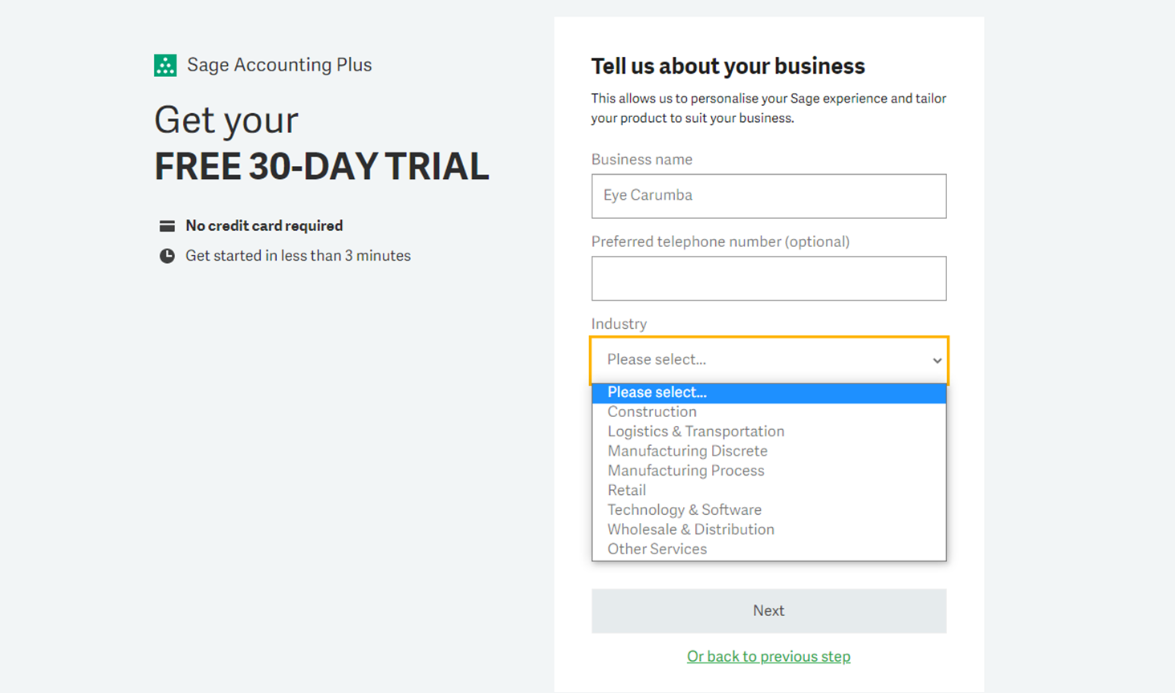This screenshot has height=693, width=1175.
Task: Click the clock icon
Action: 167,256
